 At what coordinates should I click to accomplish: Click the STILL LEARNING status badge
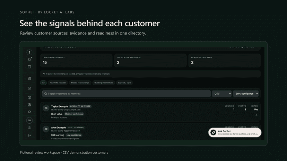tap(76, 127)
